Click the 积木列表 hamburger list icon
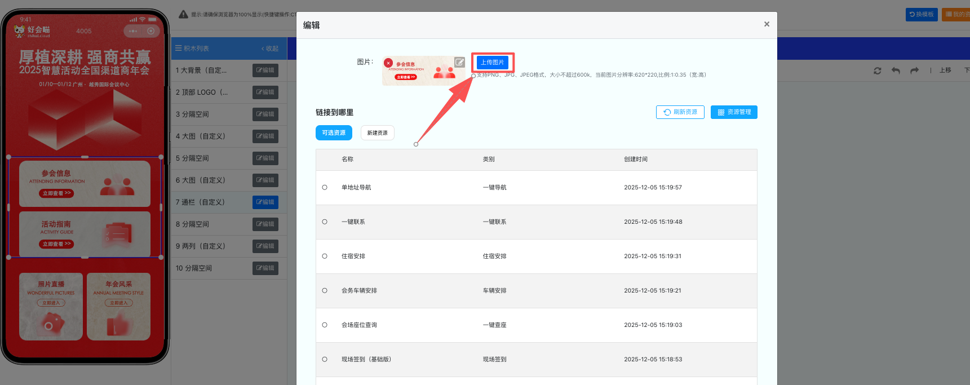Viewport: 970px width, 385px height. coord(178,48)
